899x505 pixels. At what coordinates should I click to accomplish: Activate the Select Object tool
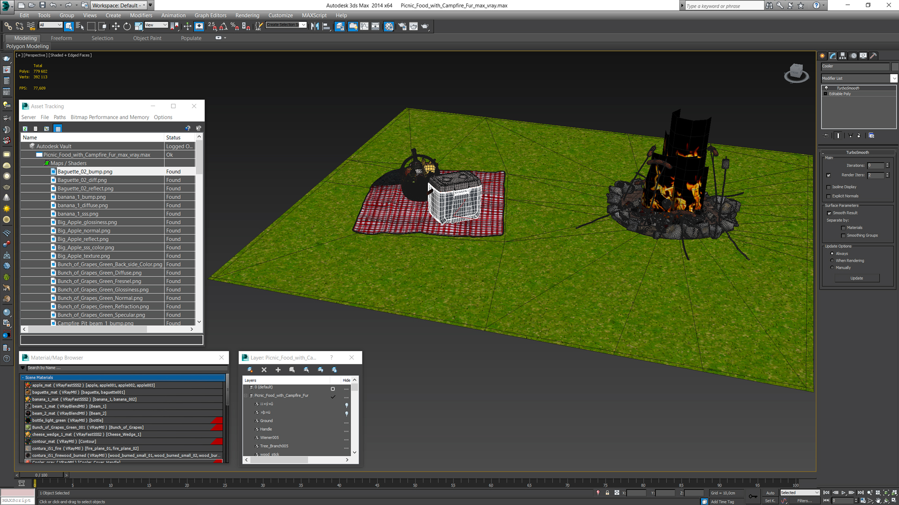[x=69, y=26]
